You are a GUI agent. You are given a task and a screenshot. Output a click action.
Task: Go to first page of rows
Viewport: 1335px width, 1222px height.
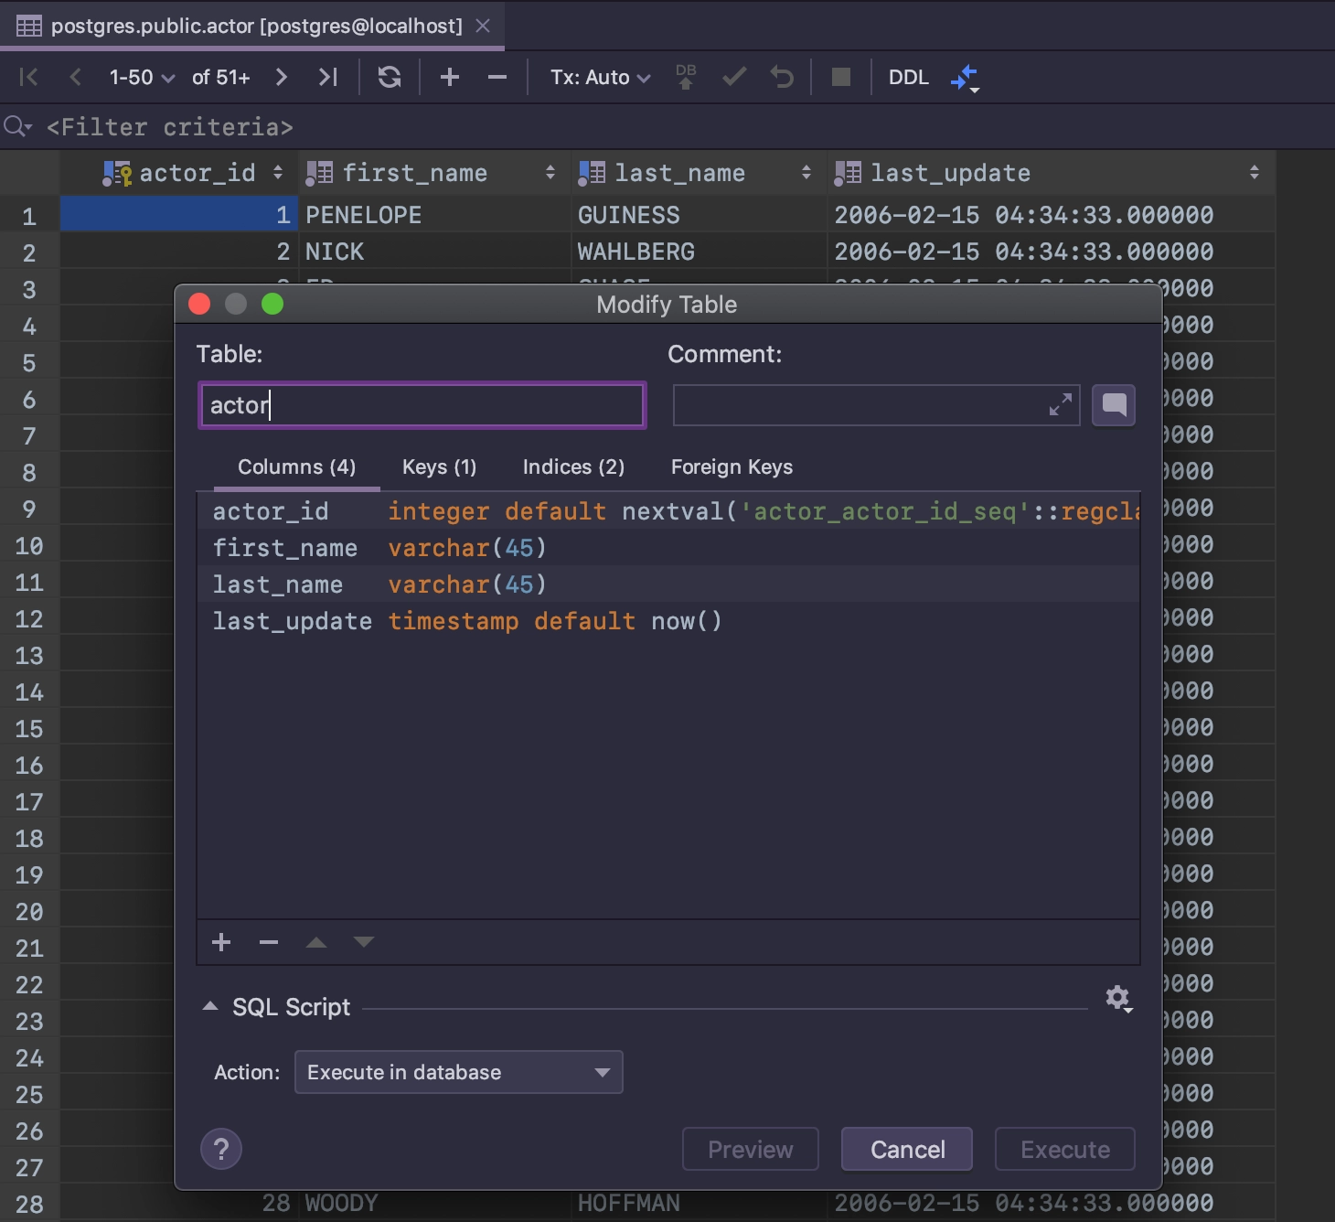28,77
